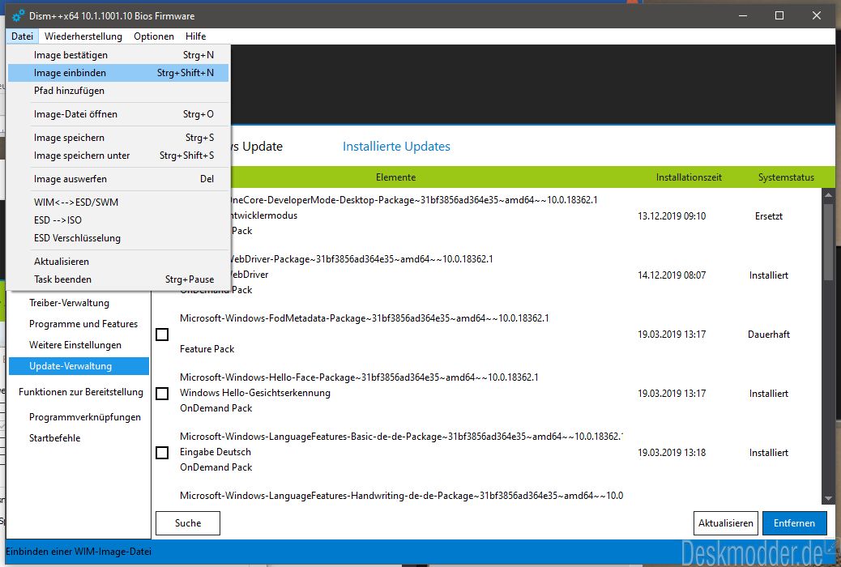Maximize the Dism++ window

pyautogui.click(x=779, y=15)
